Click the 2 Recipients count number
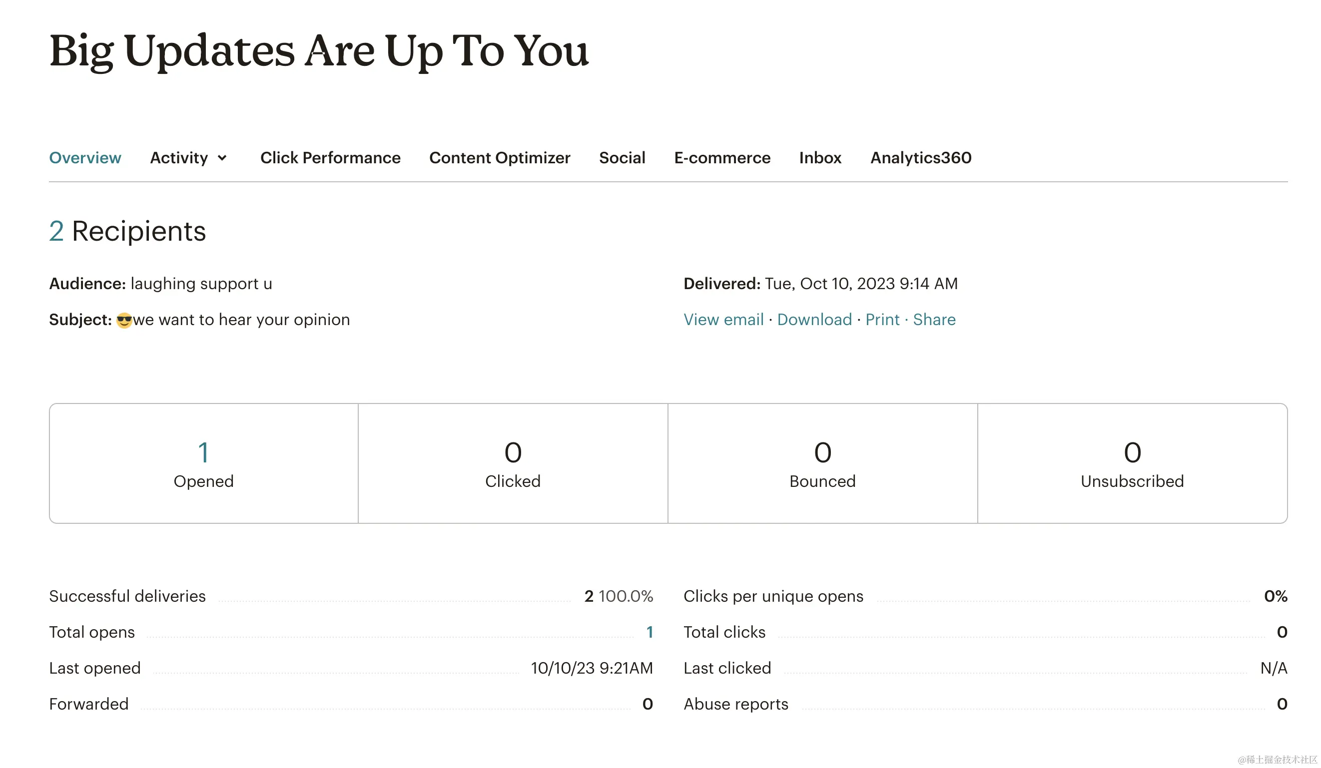The width and height of the screenshot is (1321, 768). (56, 231)
